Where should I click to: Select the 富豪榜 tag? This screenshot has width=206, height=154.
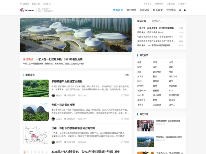(x=140, y=105)
